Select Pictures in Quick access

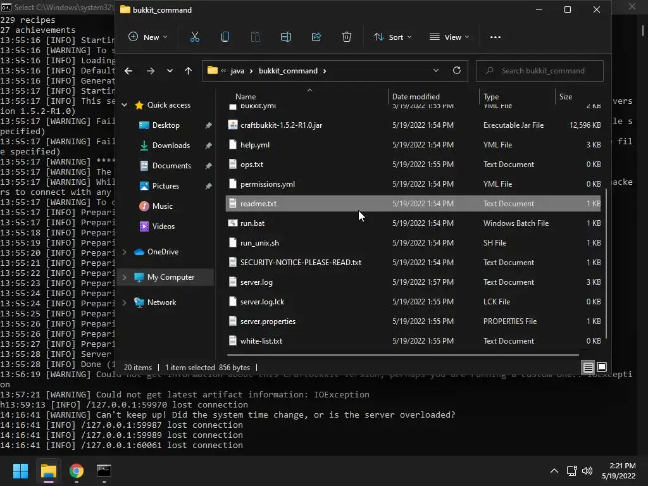[165, 186]
